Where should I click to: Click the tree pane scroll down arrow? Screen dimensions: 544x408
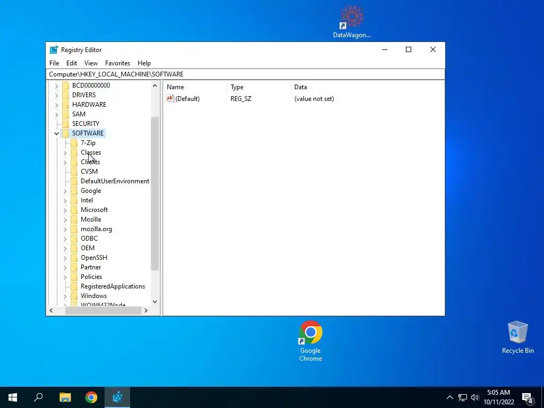pos(155,302)
